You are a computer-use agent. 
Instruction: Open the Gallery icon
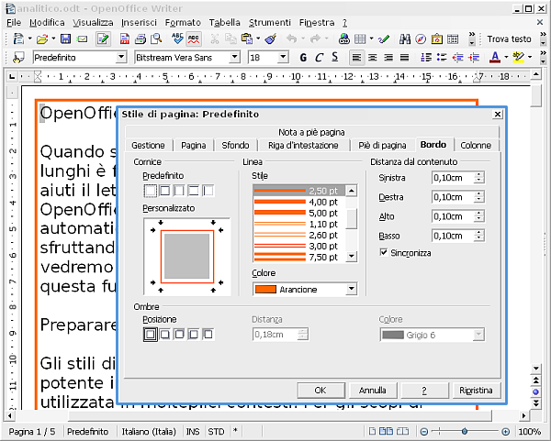click(437, 39)
